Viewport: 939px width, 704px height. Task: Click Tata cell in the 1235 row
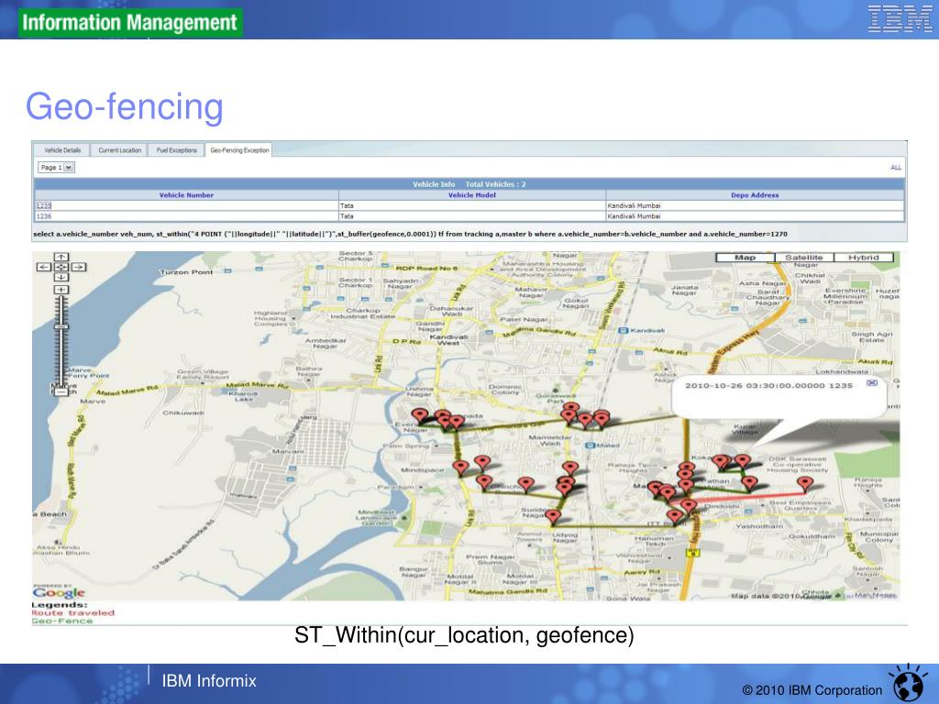click(x=472, y=205)
